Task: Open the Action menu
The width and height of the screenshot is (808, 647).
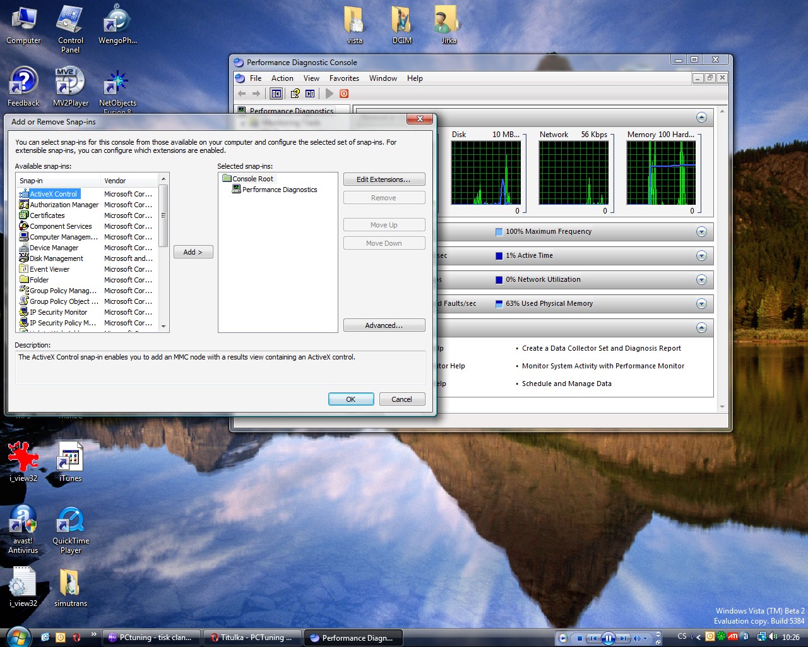Action: (x=282, y=78)
